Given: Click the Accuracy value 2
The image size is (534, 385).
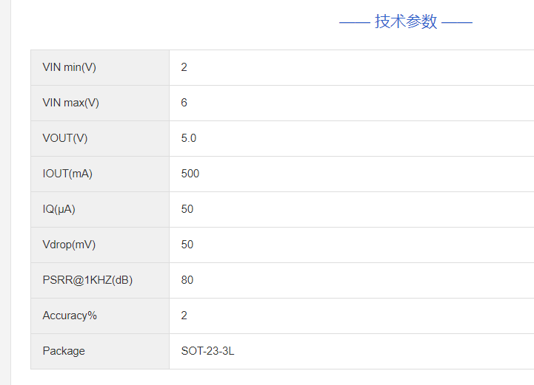Looking at the screenshot, I should click(184, 316).
